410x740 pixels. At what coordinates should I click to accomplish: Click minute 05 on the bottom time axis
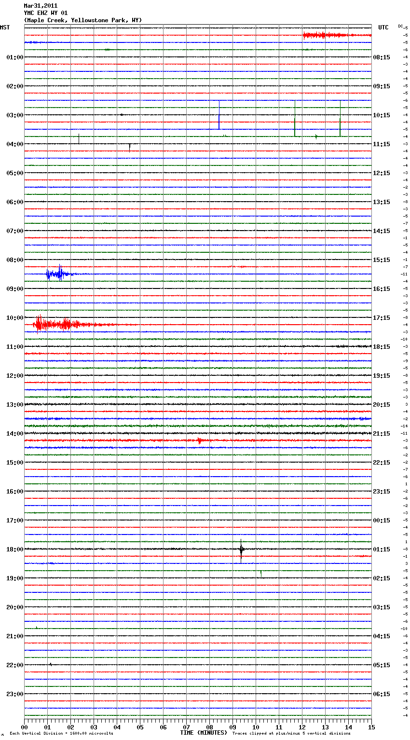pyautogui.click(x=140, y=727)
